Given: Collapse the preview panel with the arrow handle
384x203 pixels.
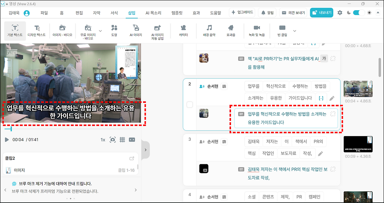Looking at the screenshot, I should (145, 150).
